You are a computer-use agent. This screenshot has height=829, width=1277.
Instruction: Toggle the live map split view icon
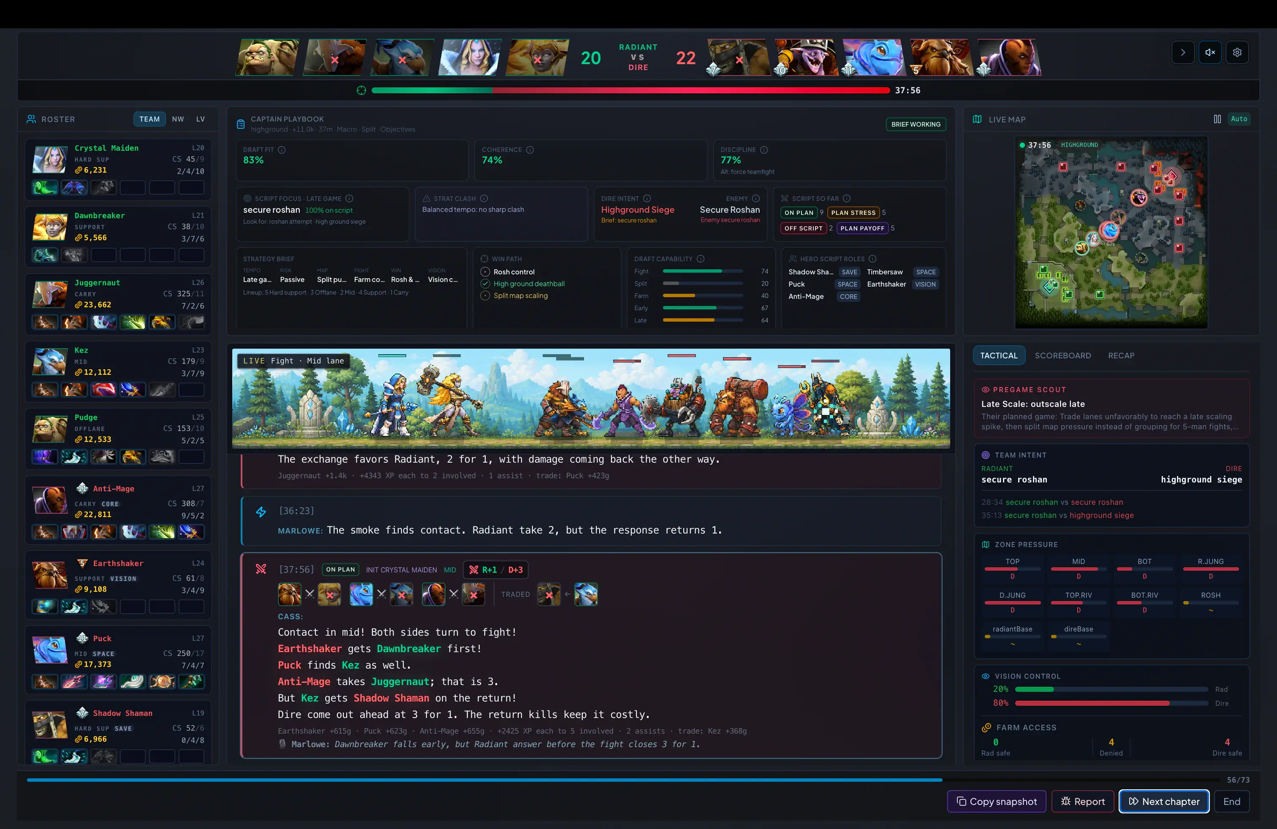tap(1217, 119)
